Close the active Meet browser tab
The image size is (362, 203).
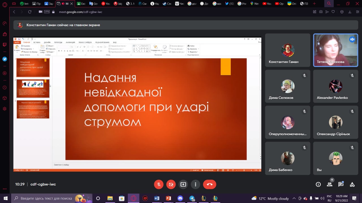71,4
